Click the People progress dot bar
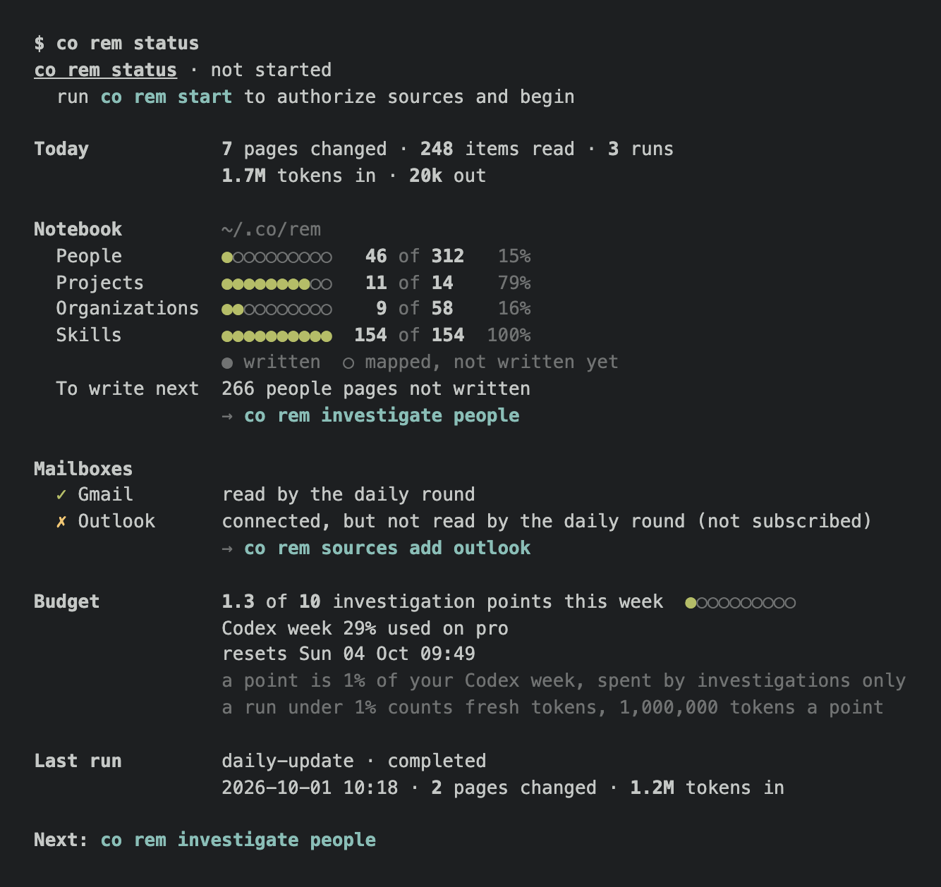Screen dimensions: 941x887 [x=277, y=257]
